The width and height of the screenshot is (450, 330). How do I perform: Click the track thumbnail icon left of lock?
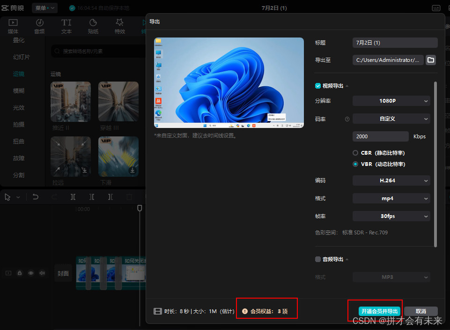pos(8,273)
